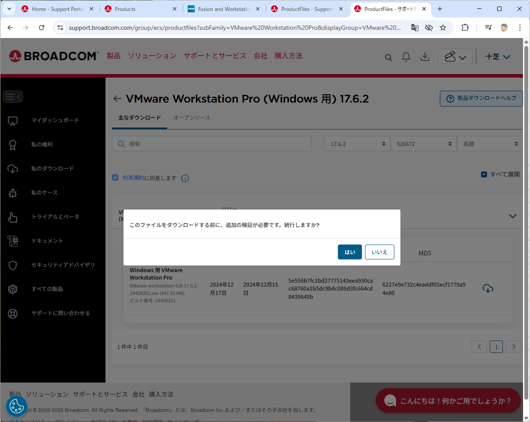The image size is (530, 422).
Task: Open the Chrome extensions puzzle icon
Action: (x=465, y=28)
